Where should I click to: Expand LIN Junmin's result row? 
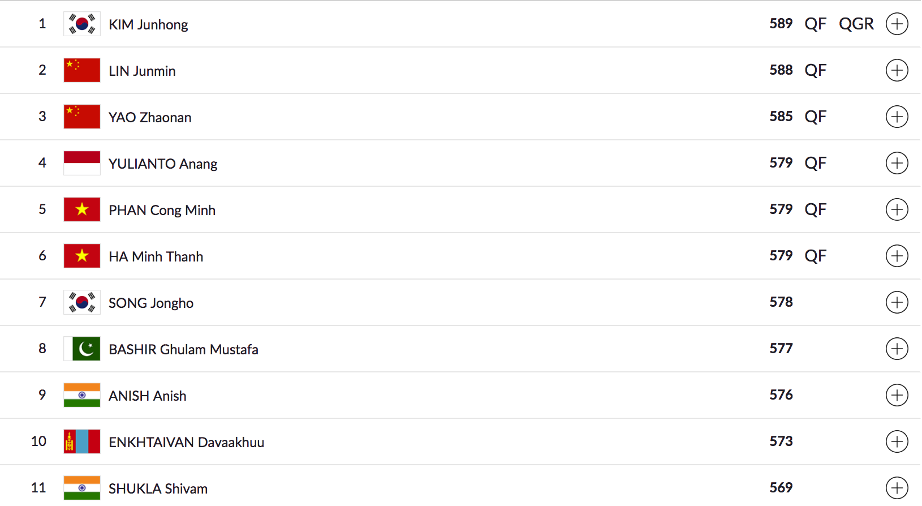[x=897, y=70]
